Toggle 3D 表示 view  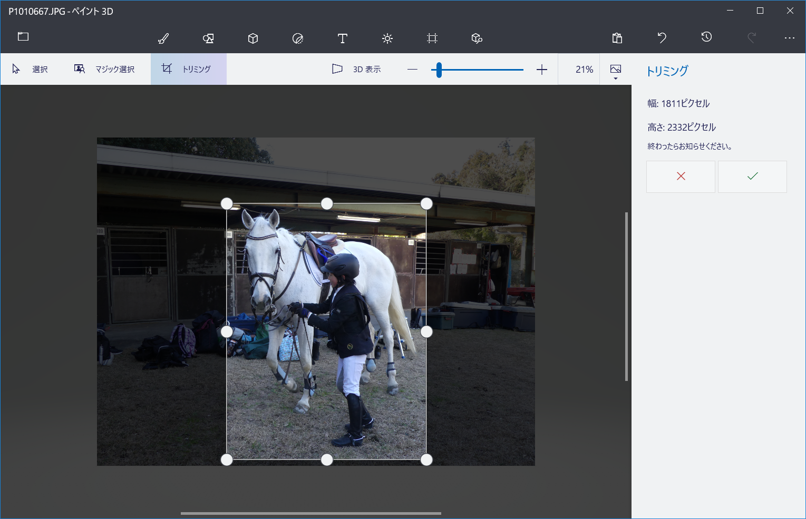(x=357, y=69)
